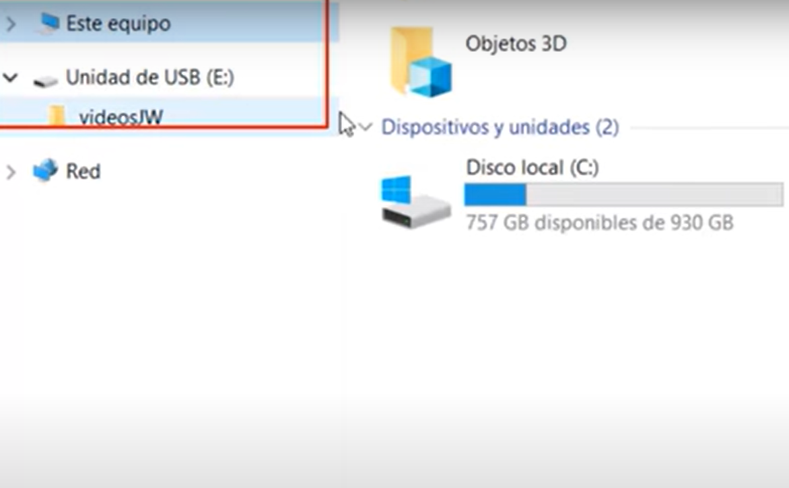Viewport: 789px width, 488px height.
Task: Select Este equipo label in navigation pane
Action: click(x=118, y=24)
